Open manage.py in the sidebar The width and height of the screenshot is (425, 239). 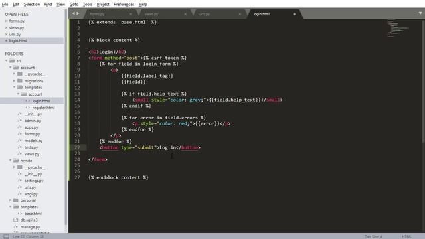[30, 227]
